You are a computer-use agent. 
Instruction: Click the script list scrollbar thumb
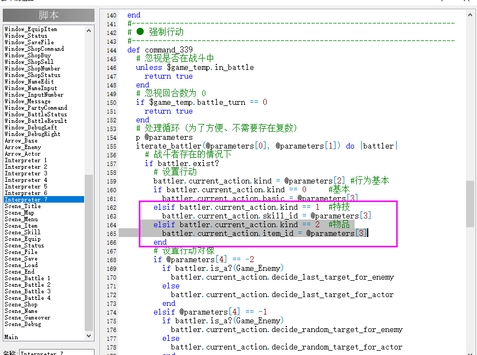[x=89, y=252]
